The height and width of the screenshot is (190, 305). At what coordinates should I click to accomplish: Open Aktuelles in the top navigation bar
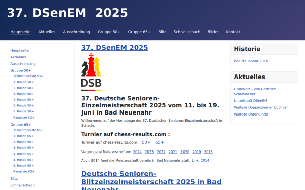click(47, 32)
